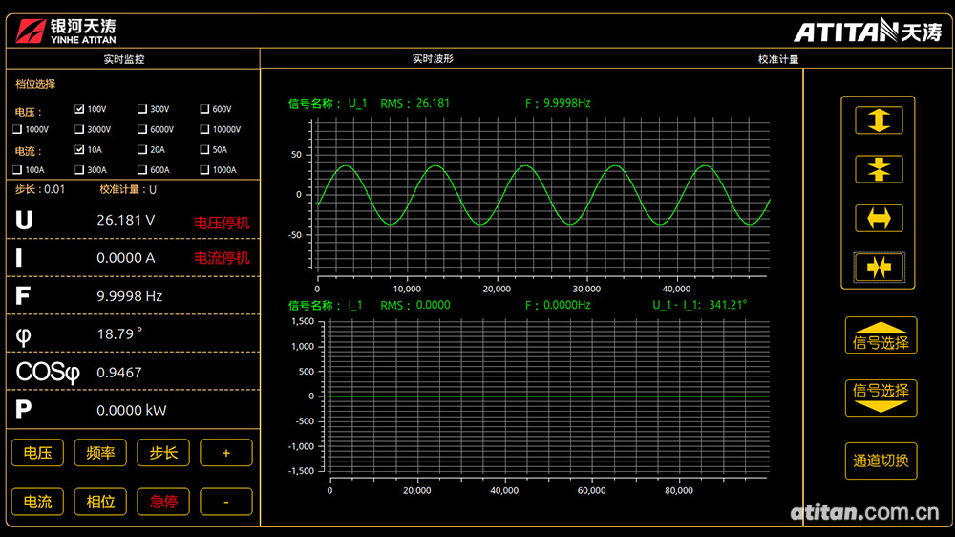Click the horizontal compress arrows icon

879,268
